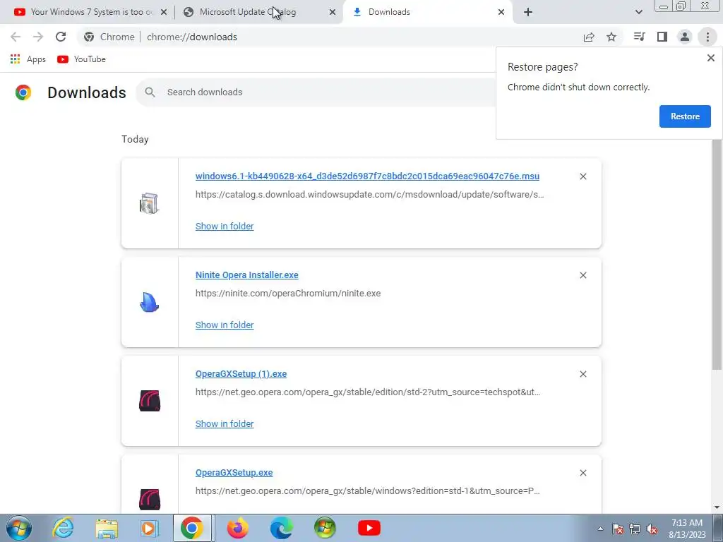723x542 pixels.
Task: Show the kb4490628 update in folder
Action: coord(224,227)
